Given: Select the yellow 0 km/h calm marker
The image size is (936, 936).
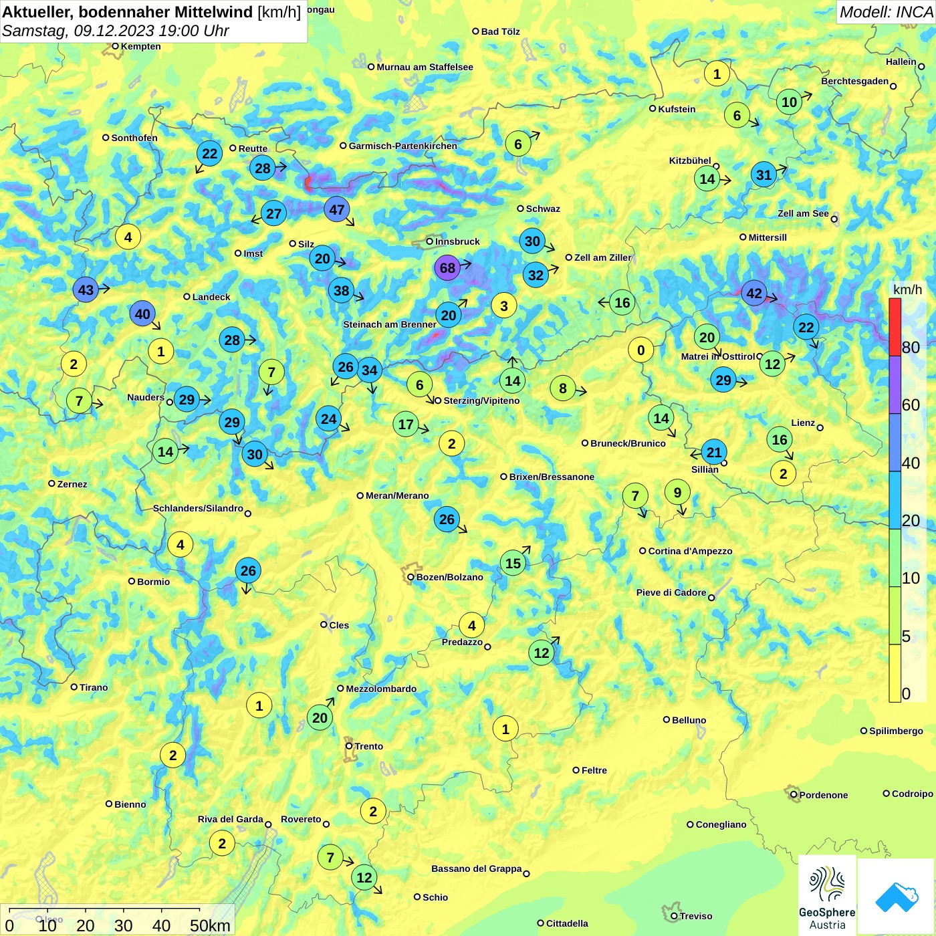Looking at the screenshot, I should pos(641,350).
